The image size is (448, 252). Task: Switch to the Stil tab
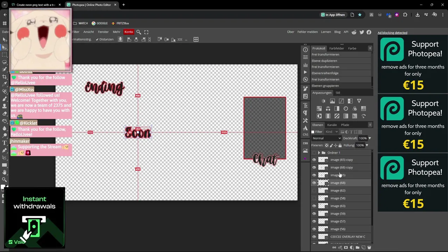click(x=338, y=93)
